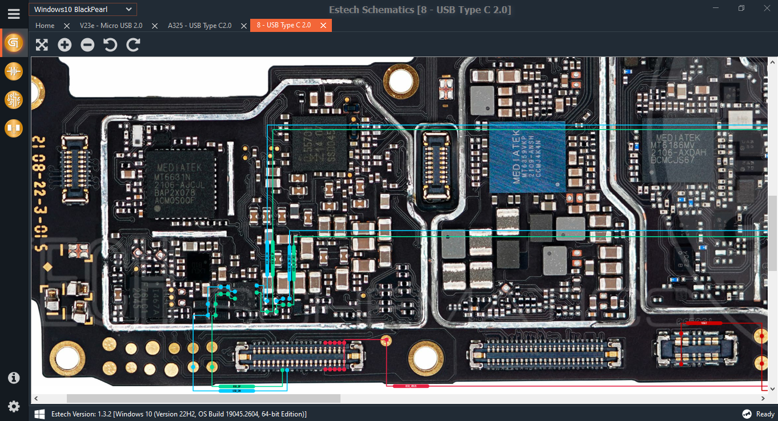The width and height of the screenshot is (778, 421).
Task: Open the orange G logo sidebar section
Action: pyautogui.click(x=14, y=43)
